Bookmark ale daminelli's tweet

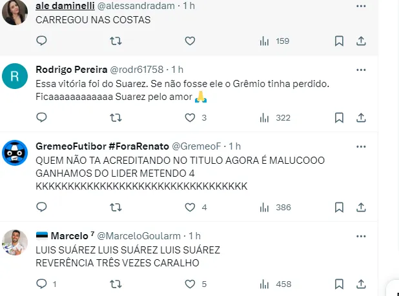click(339, 41)
